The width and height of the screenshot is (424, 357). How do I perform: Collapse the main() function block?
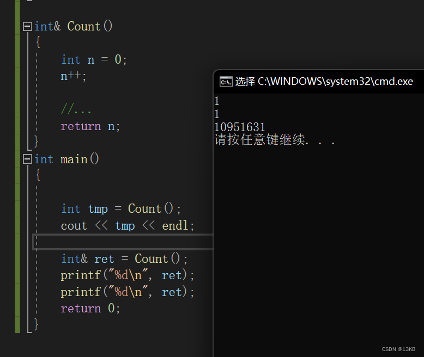(27, 159)
